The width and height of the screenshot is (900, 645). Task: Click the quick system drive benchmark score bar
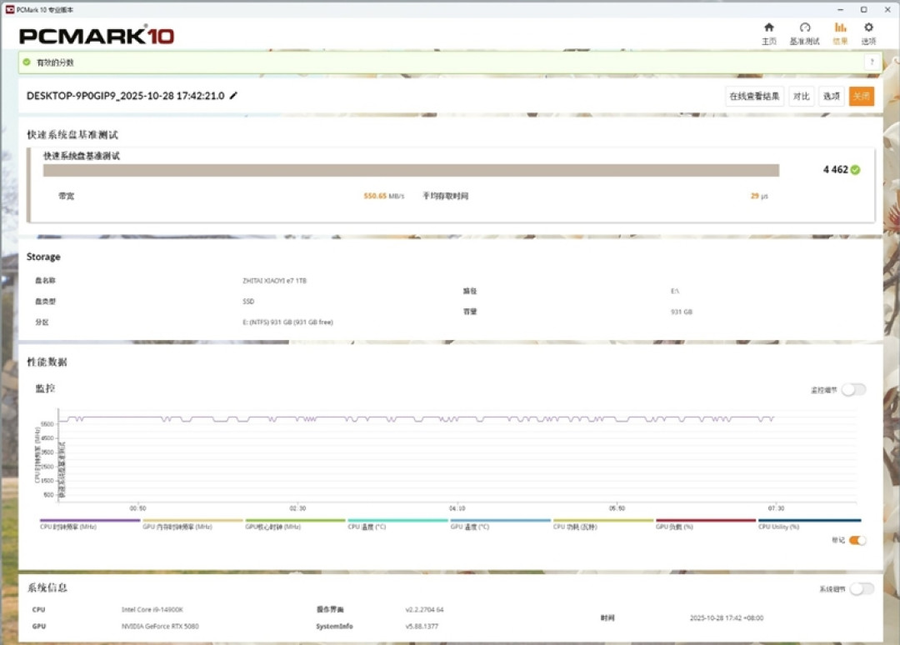click(x=411, y=171)
